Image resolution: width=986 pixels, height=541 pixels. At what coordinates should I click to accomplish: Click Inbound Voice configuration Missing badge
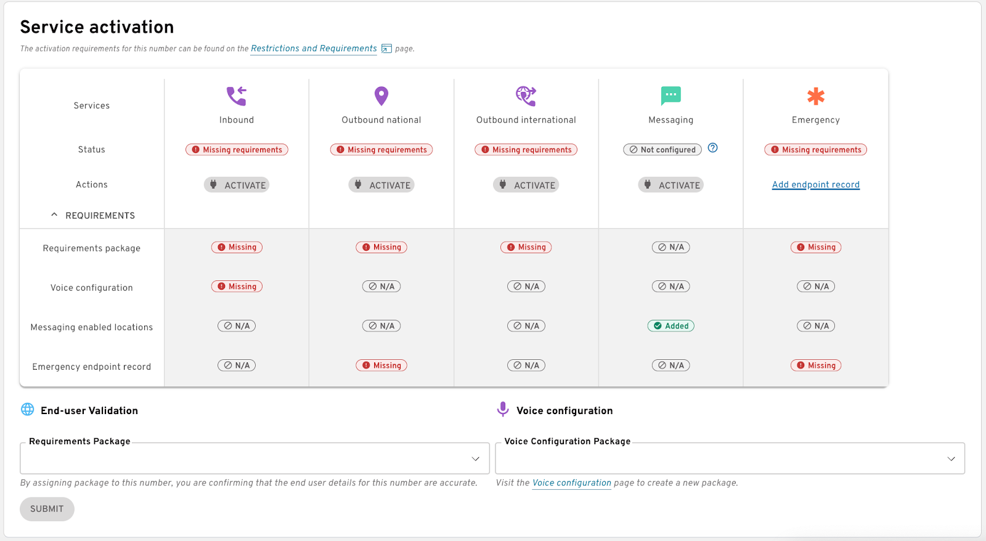point(237,287)
